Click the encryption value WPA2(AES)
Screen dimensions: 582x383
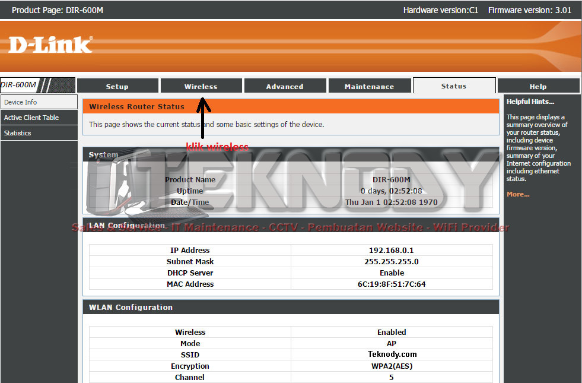click(x=392, y=366)
